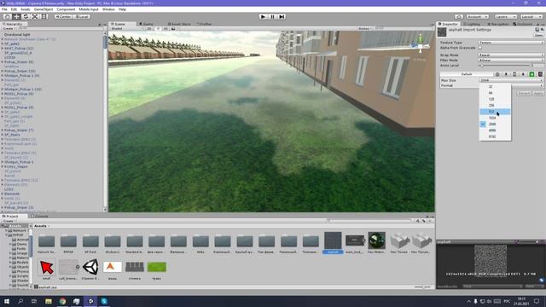The image size is (546, 307).
Task: Select the Standard Assets folder
Action: click(135, 243)
